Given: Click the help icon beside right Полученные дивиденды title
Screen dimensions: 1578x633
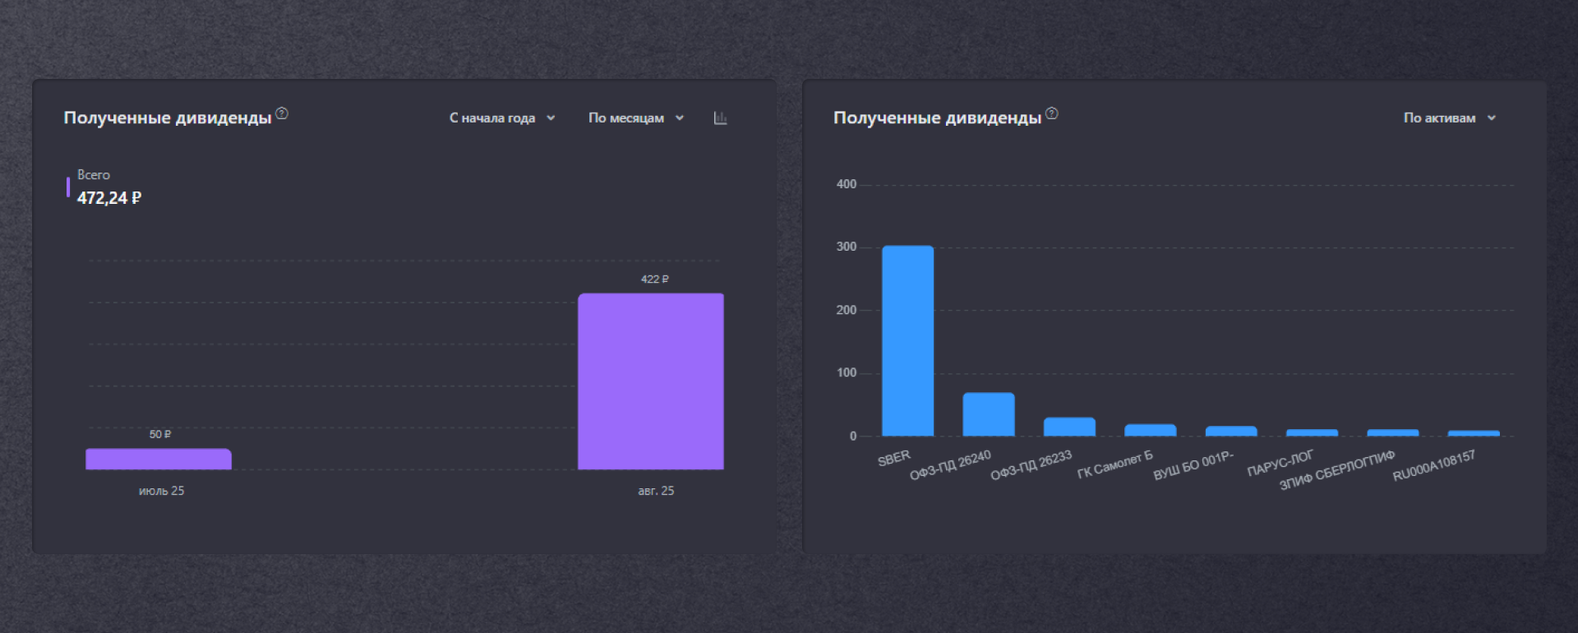Looking at the screenshot, I should (1052, 113).
